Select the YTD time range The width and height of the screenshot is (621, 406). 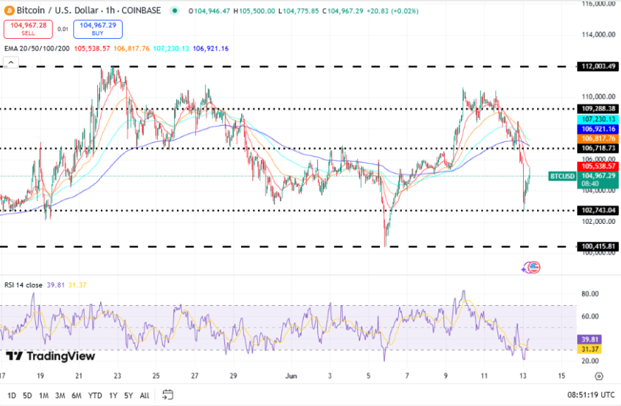pyautogui.click(x=94, y=396)
